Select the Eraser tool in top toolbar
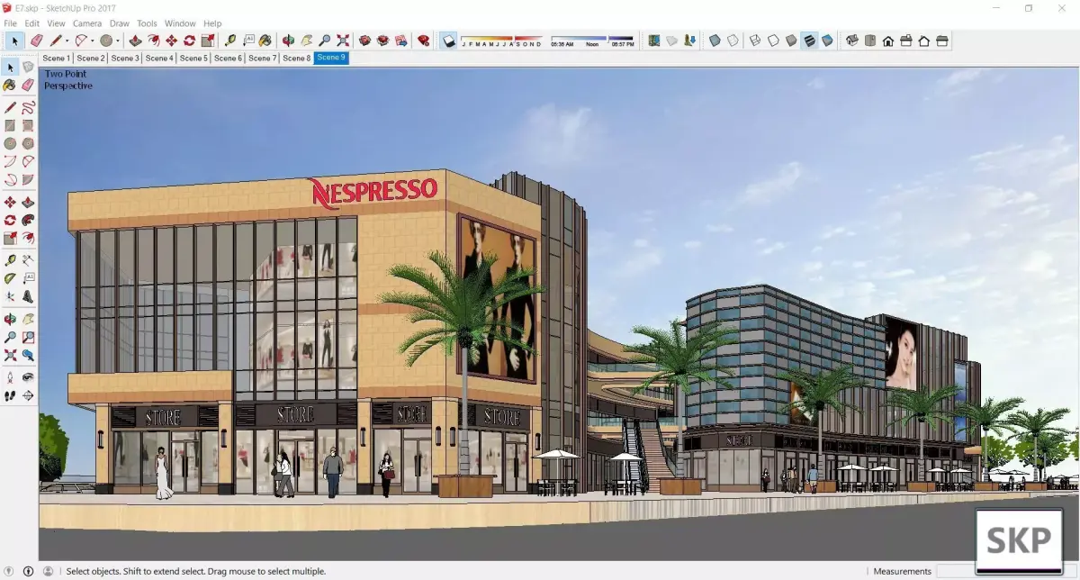 click(36, 41)
